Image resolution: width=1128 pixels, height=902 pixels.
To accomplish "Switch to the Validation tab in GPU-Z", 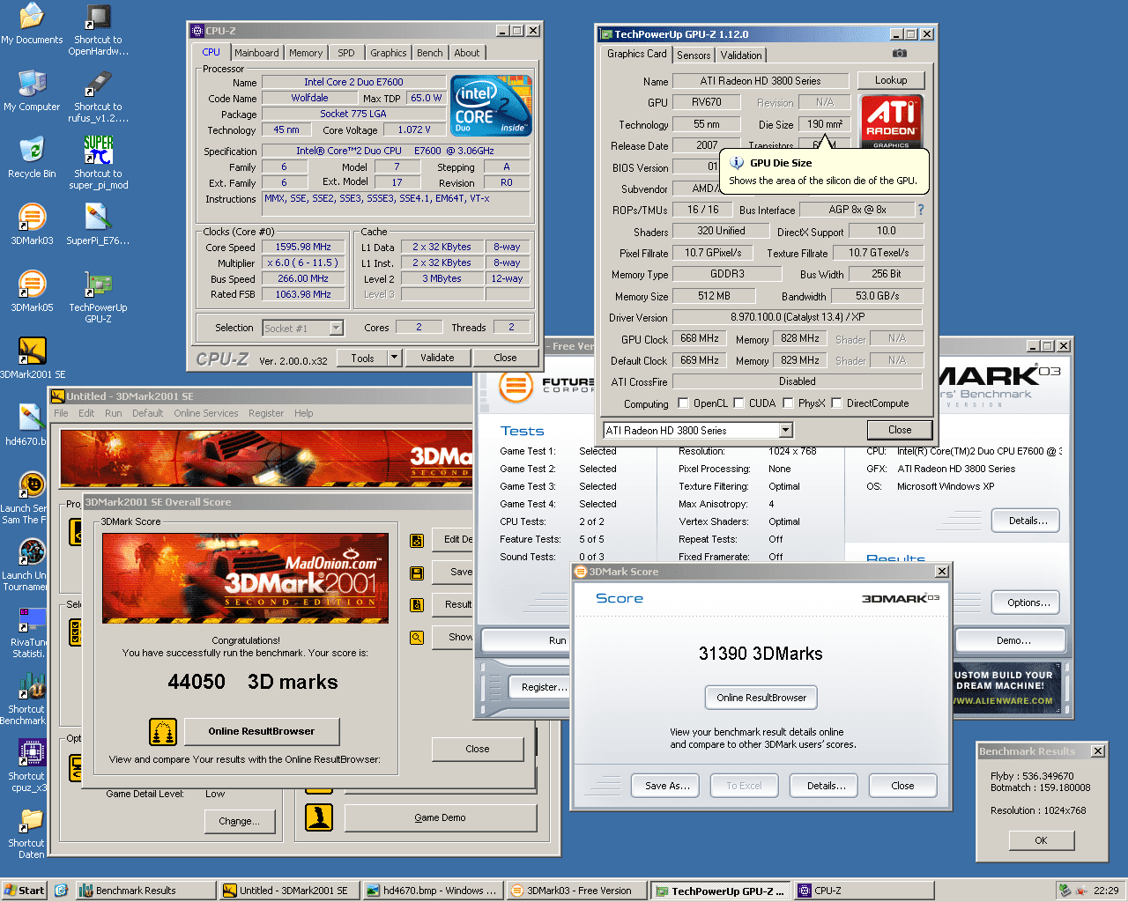I will click(x=741, y=55).
